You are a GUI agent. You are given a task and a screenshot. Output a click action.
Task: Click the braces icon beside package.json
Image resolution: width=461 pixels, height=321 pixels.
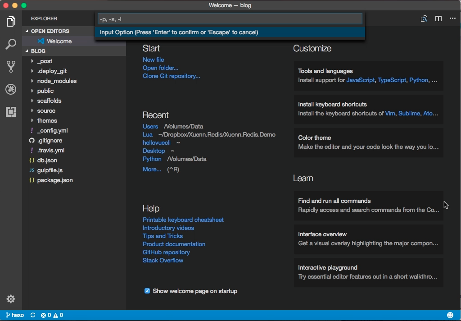32,180
